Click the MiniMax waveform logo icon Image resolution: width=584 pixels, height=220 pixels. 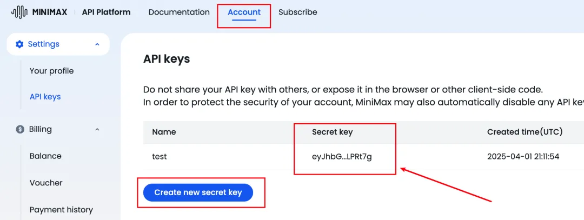tap(19, 12)
